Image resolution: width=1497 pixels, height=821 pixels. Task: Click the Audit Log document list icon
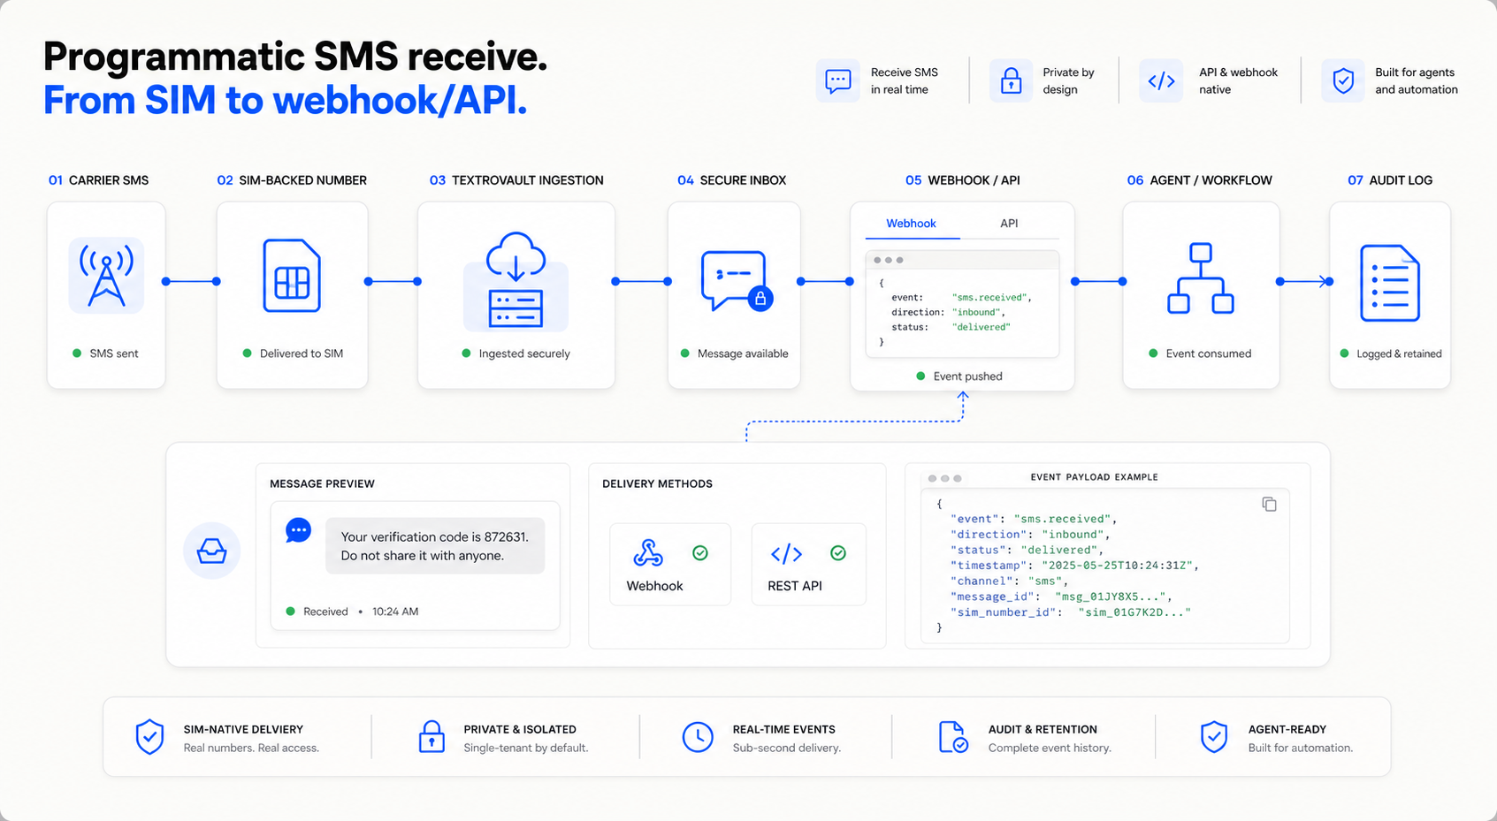[x=1390, y=283]
